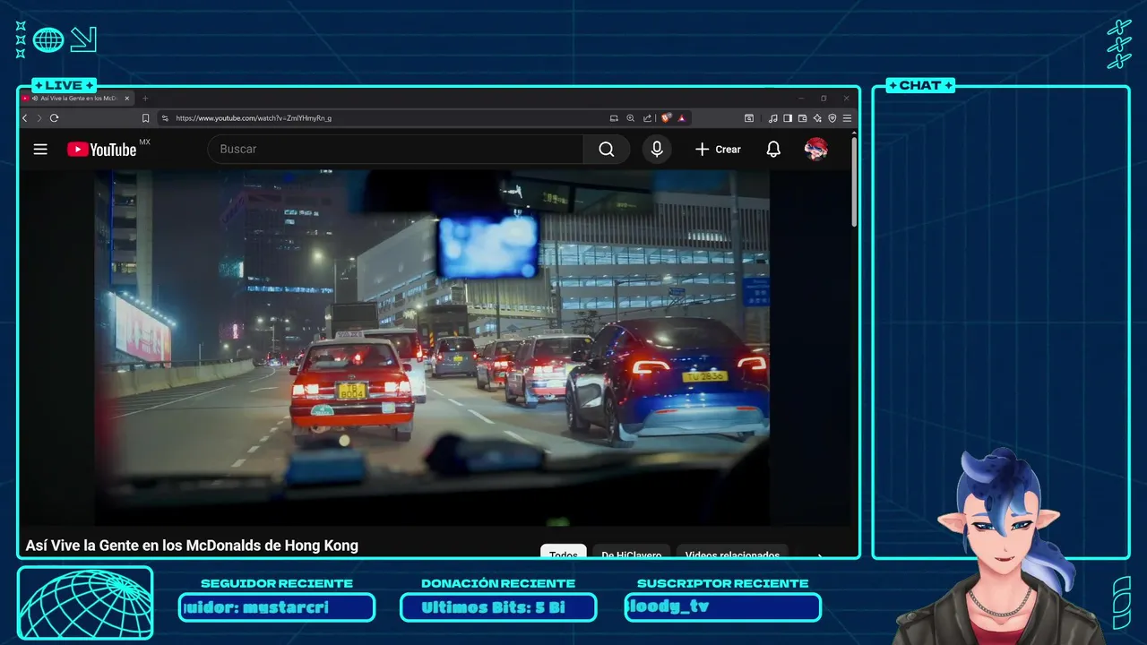Click the 'MX' country code by YouTube logo
1147x645 pixels.
144,142
